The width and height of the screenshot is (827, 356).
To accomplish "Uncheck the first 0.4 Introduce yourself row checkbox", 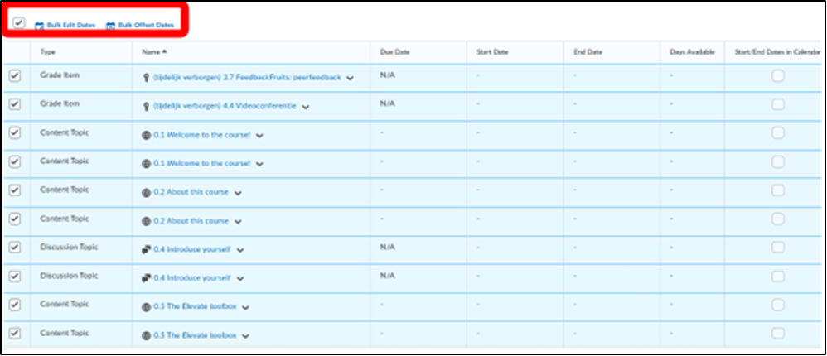I will (x=15, y=248).
